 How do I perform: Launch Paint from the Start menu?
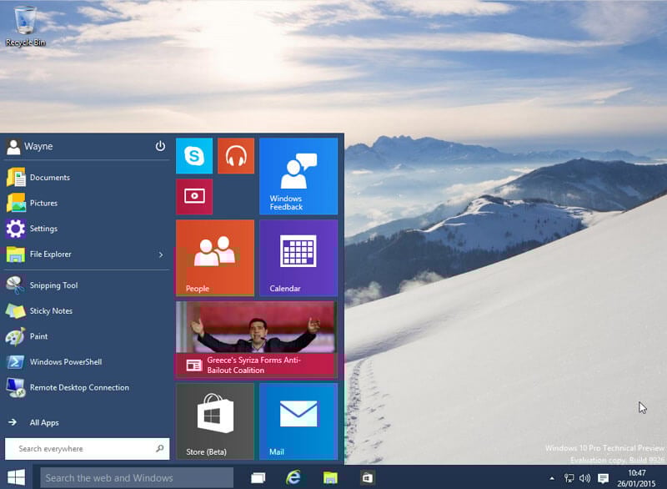87,336
